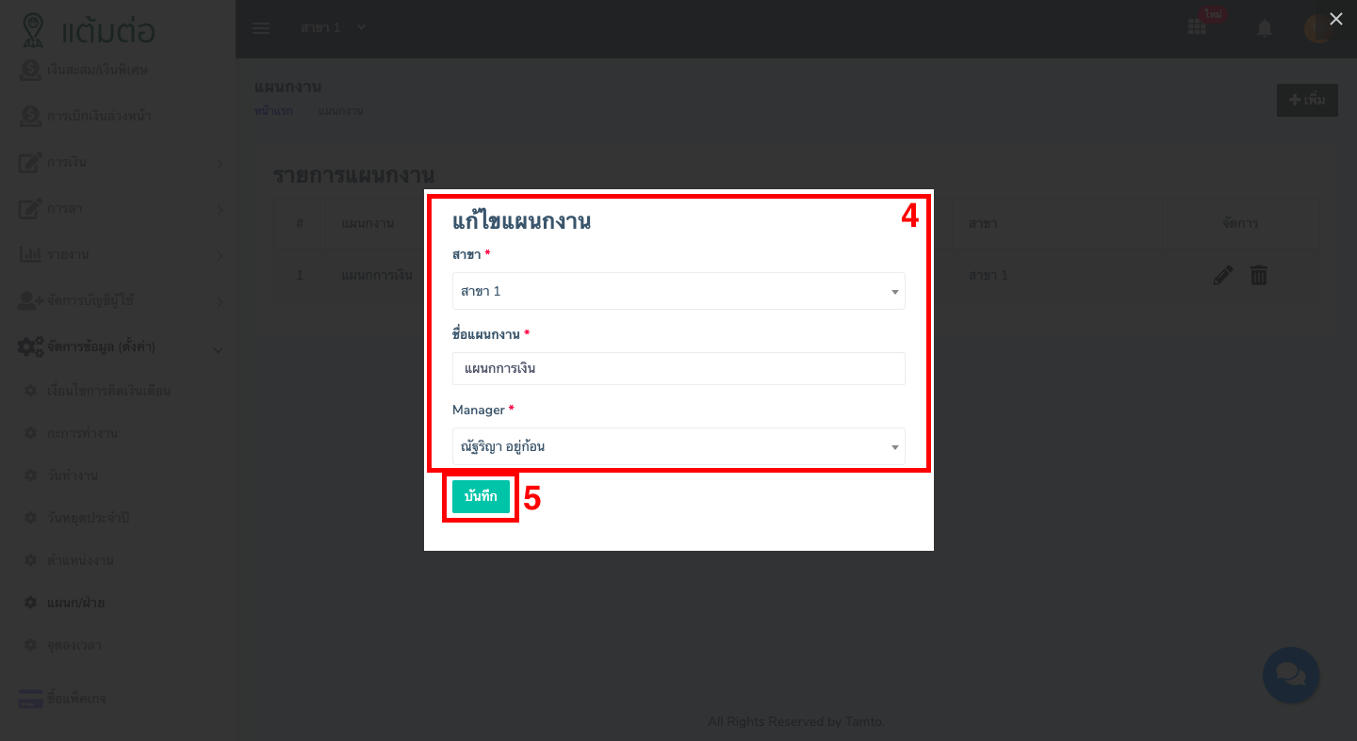The image size is (1357, 741).
Task: Open แผนก/ฝ่าย in the sidebar
Action: coord(75,603)
